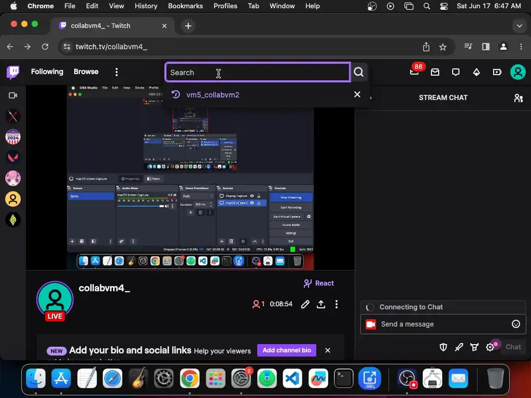Open Chrome three-dot menu

click(521, 47)
